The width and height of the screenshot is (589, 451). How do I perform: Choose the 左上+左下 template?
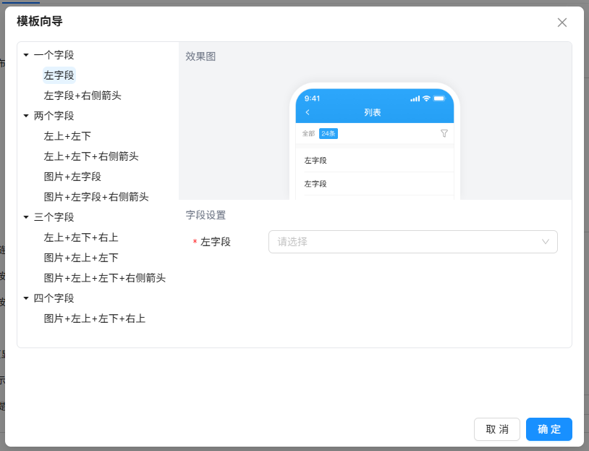pos(67,136)
